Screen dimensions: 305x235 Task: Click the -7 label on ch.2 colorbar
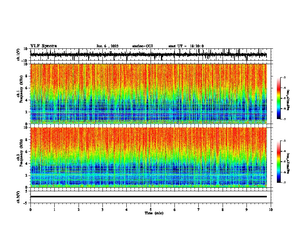(x=284, y=182)
